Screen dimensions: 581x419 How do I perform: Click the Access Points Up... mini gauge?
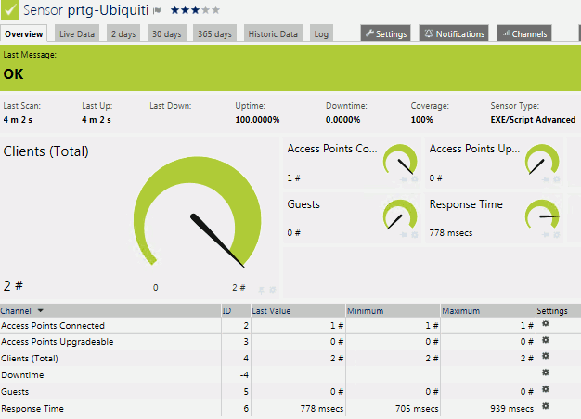click(x=542, y=160)
